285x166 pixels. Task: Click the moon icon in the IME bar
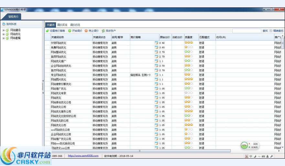coord(255,156)
